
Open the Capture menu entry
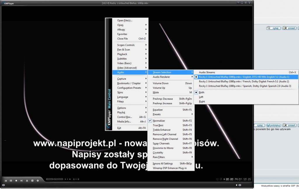pos(130,79)
